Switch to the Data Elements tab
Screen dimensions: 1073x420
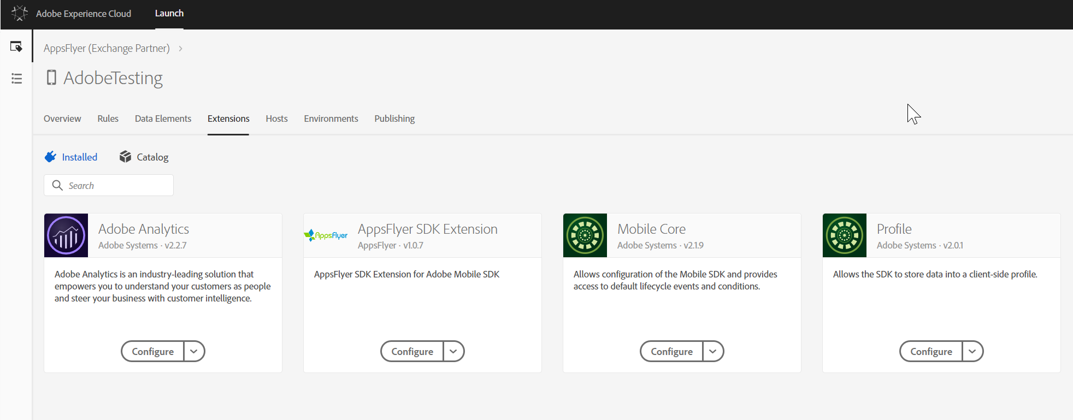click(163, 119)
